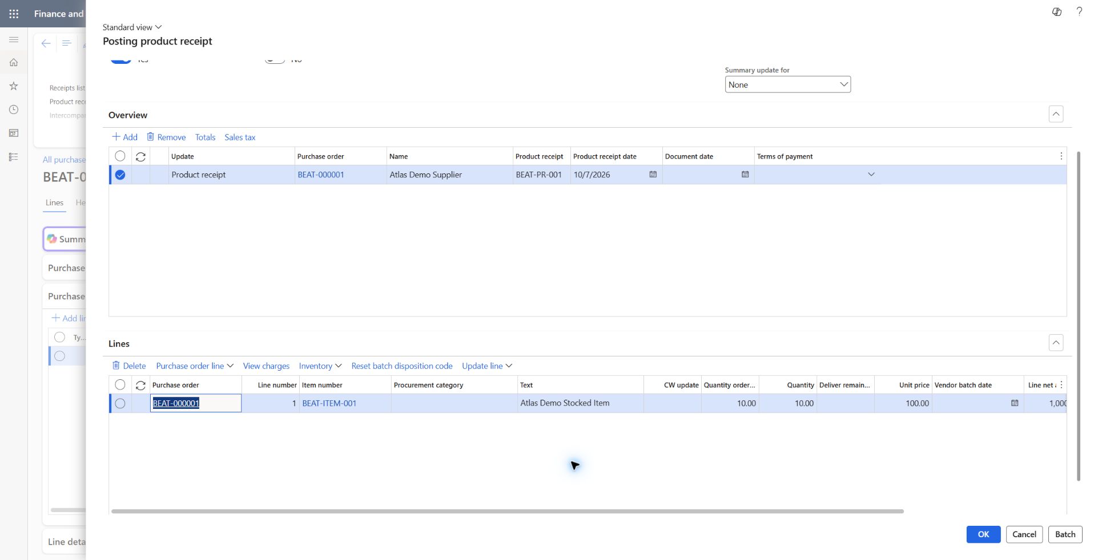The height and width of the screenshot is (560, 1094).
Task: Open the Update line menu
Action: tap(487, 366)
